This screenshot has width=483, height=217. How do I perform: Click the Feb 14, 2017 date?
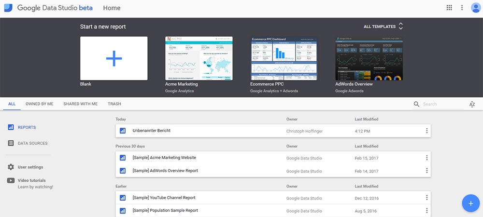[x=367, y=171]
